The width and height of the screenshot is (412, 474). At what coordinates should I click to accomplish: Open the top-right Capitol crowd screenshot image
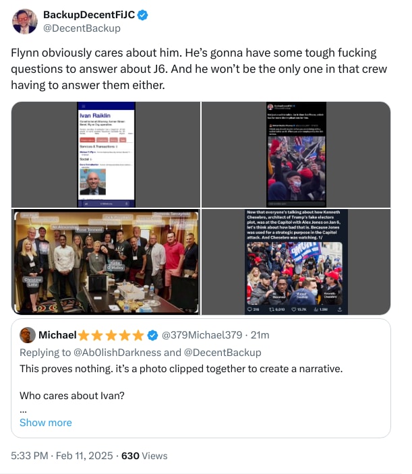coord(296,154)
